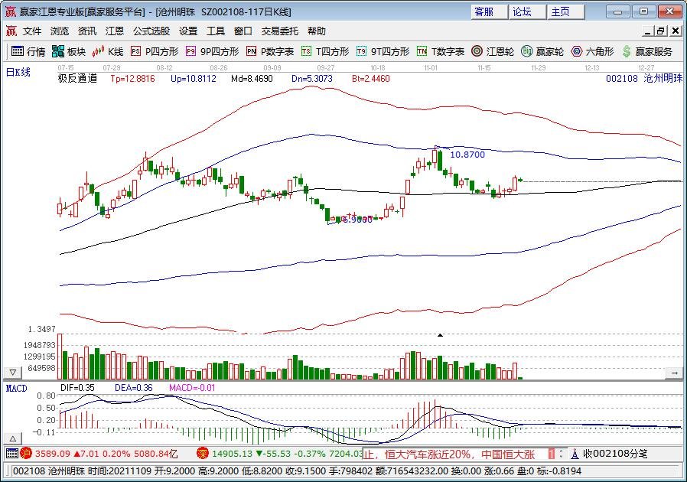Screen dimensions: 687x482
Task: Open the T数字表 tool
Action: [x=441, y=51]
